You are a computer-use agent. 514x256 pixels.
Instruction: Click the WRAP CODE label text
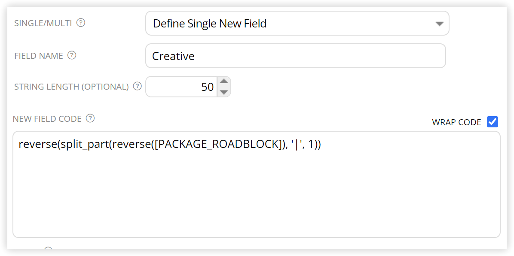pyautogui.click(x=457, y=122)
